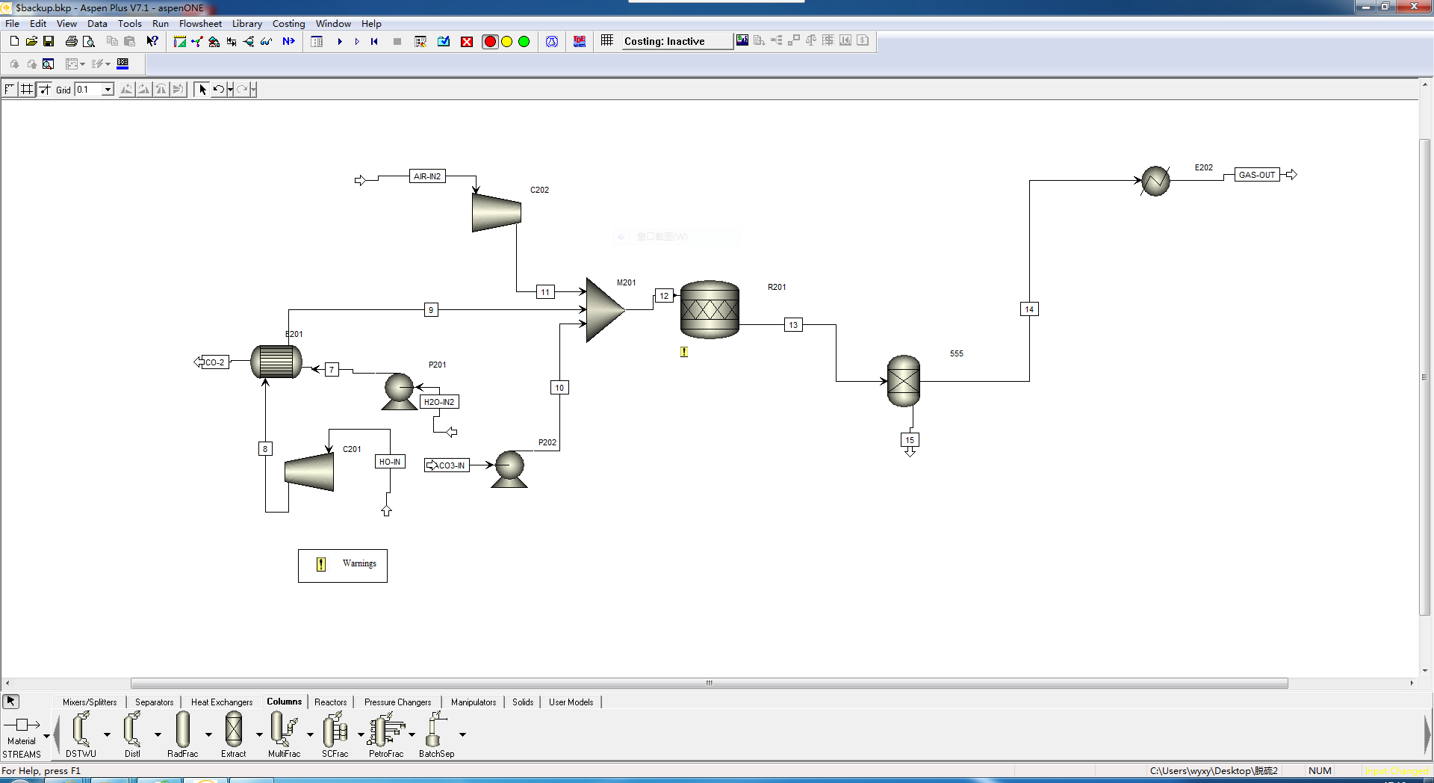The height and width of the screenshot is (783, 1434).
Task: Click the setup icon left of the glasses icon
Action: [249, 41]
